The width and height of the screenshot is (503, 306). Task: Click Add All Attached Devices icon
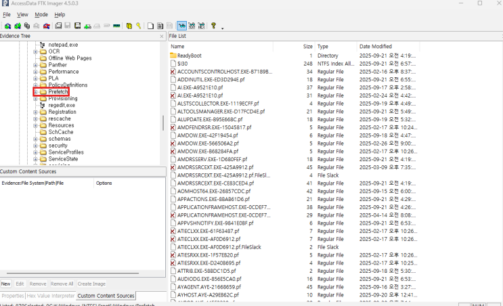point(18,26)
